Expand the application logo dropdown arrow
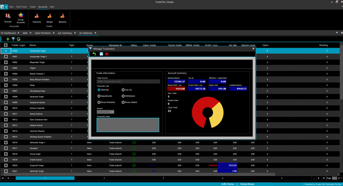This screenshot has height=186, width=343. 6,7
